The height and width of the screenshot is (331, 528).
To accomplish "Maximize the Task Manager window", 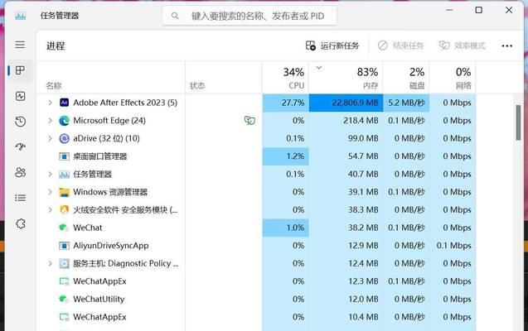I will [x=478, y=10].
